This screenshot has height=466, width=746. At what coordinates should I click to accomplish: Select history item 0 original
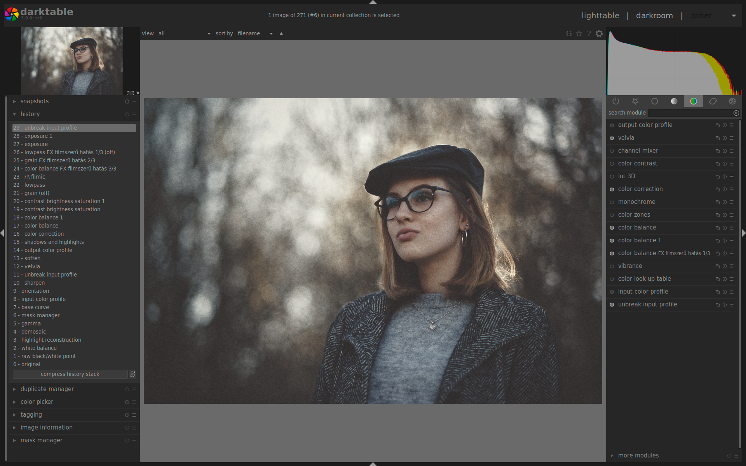tap(74, 364)
